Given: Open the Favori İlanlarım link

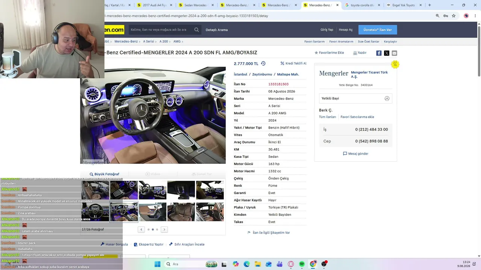Looking at the screenshot, I should pyautogui.click(x=315, y=42).
